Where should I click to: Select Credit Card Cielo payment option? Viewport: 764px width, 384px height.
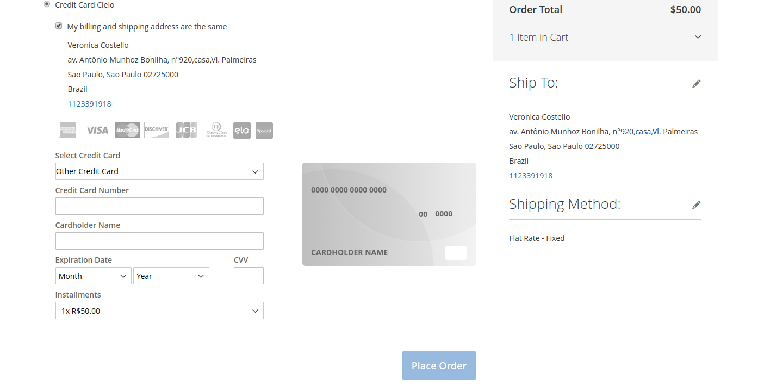point(47,4)
